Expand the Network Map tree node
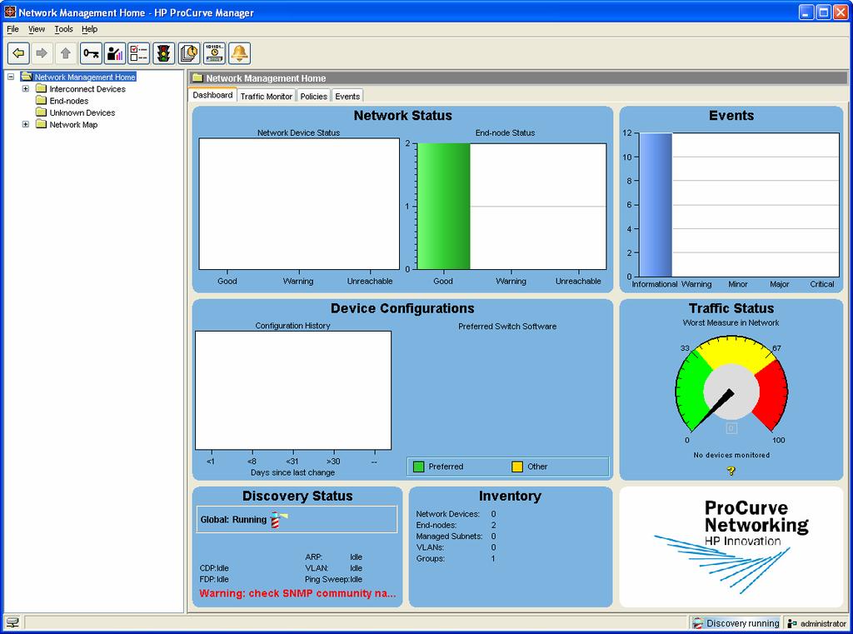853x634 pixels. (x=26, y=125)
